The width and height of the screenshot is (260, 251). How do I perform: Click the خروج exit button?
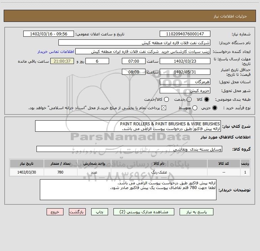pyautogui.click(x=55, y=212)
